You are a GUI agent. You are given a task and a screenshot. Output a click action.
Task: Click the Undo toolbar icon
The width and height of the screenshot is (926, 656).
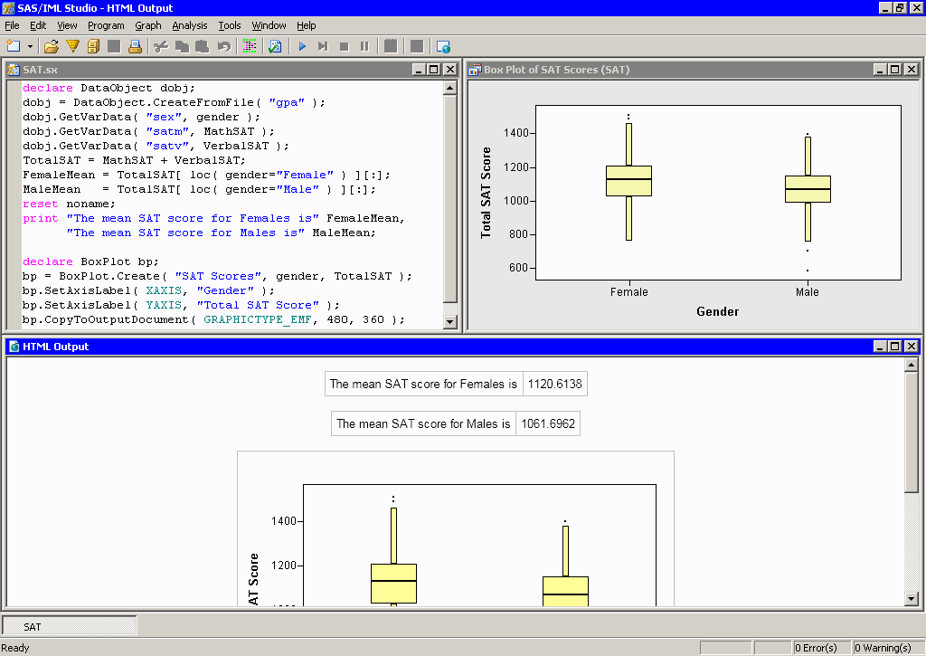point(223,46)
